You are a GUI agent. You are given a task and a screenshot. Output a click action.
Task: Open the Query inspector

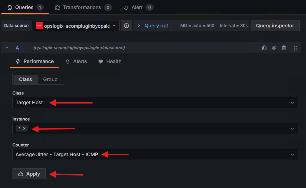click(275, 26)
